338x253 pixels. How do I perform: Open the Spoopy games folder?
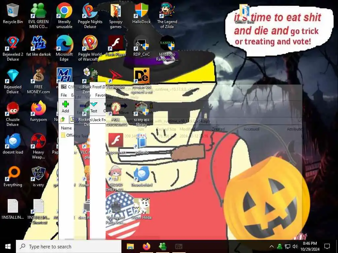coord(116,15)
